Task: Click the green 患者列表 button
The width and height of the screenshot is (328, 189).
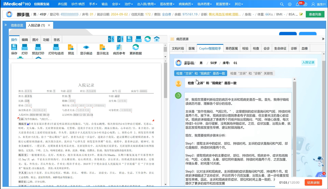Action: point(315,14)
